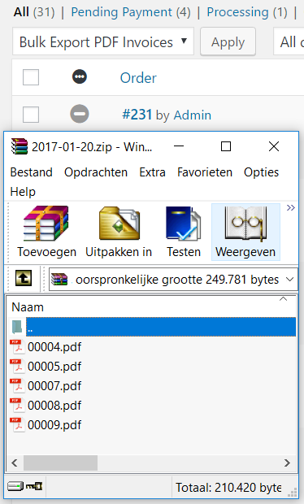Click the horizontal scrollbar right arrow

(x=287, y=463)
